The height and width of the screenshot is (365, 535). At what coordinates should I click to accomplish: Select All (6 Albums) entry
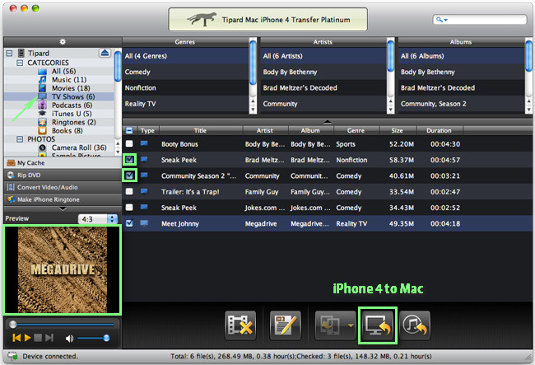tap(461, 56)
